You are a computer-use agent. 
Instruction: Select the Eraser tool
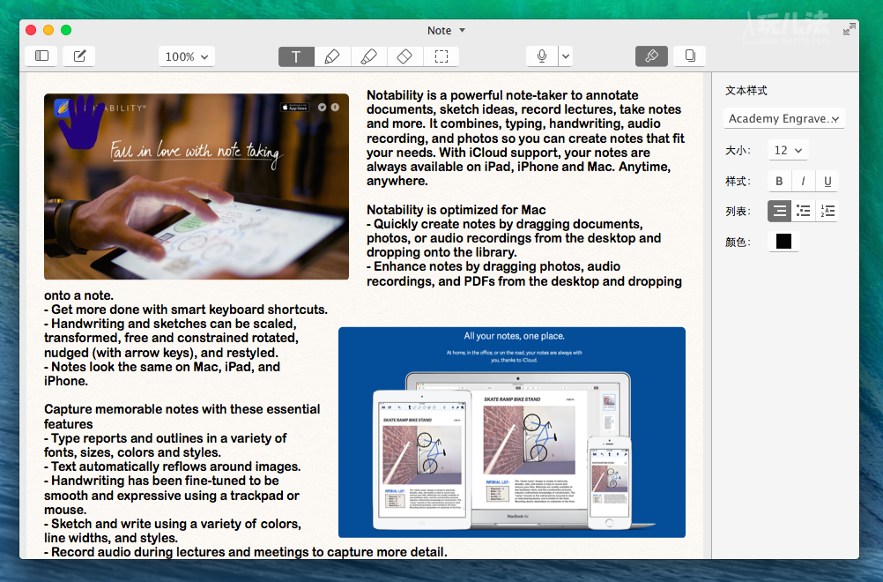click(x=404, y=56)
